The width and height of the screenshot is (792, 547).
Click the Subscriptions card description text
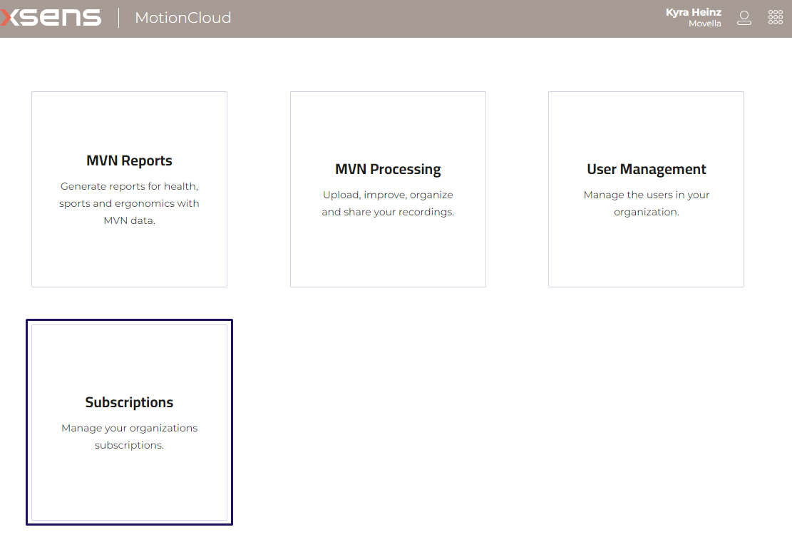point(129,435)
